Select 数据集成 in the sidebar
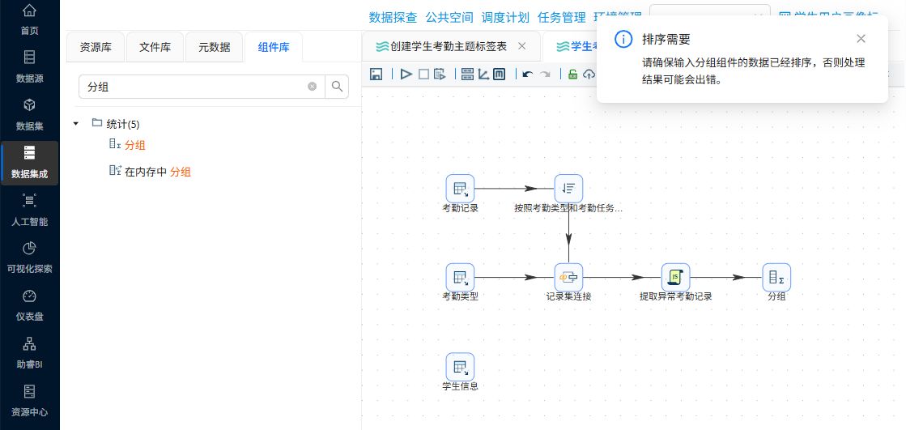Screen dimensions: 906x430 click(29, 163)
